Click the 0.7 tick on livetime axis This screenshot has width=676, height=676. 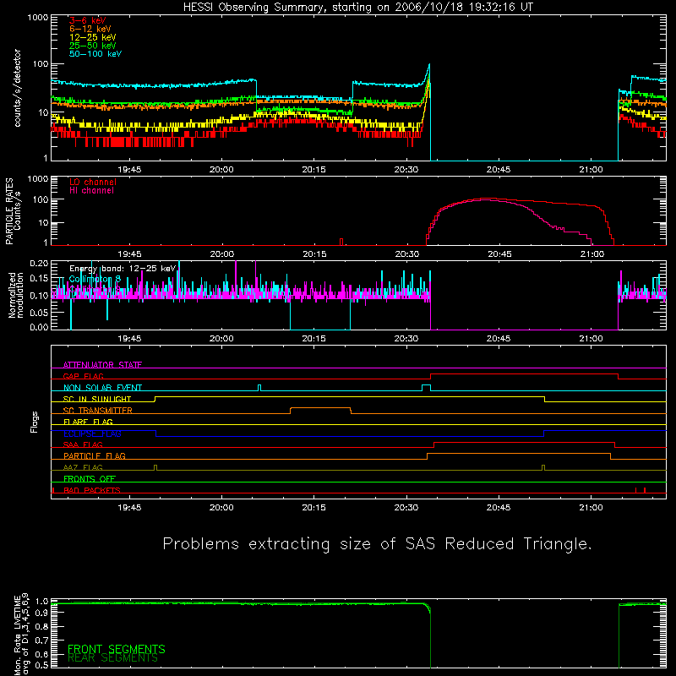click(x=41, y=641)
